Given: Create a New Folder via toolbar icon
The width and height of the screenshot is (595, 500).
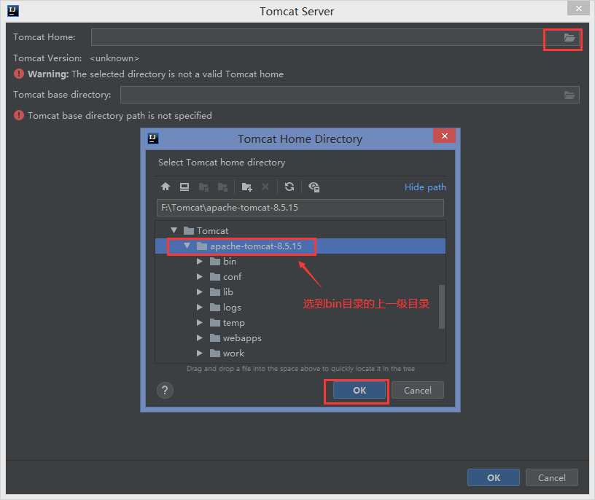Looking at the screenshot, I should [x=246, y=187].
